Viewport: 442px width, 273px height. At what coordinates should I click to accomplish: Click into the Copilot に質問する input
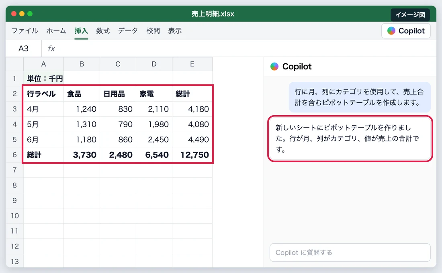click(350, 253)
